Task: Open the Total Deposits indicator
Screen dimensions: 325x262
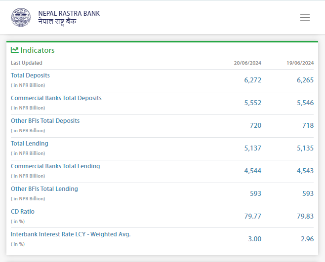Action: [x=30, y=75]
